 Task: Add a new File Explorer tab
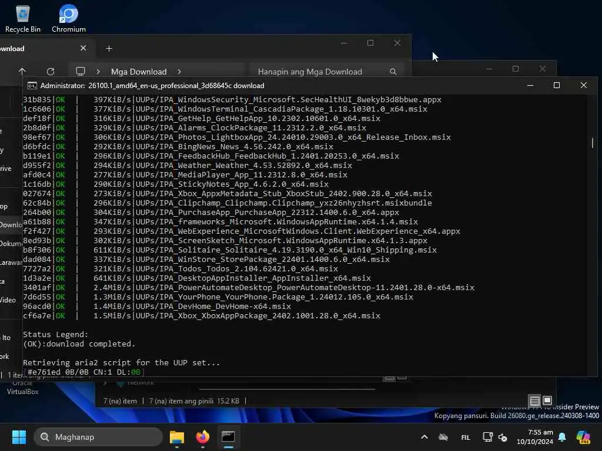(109, 48)
